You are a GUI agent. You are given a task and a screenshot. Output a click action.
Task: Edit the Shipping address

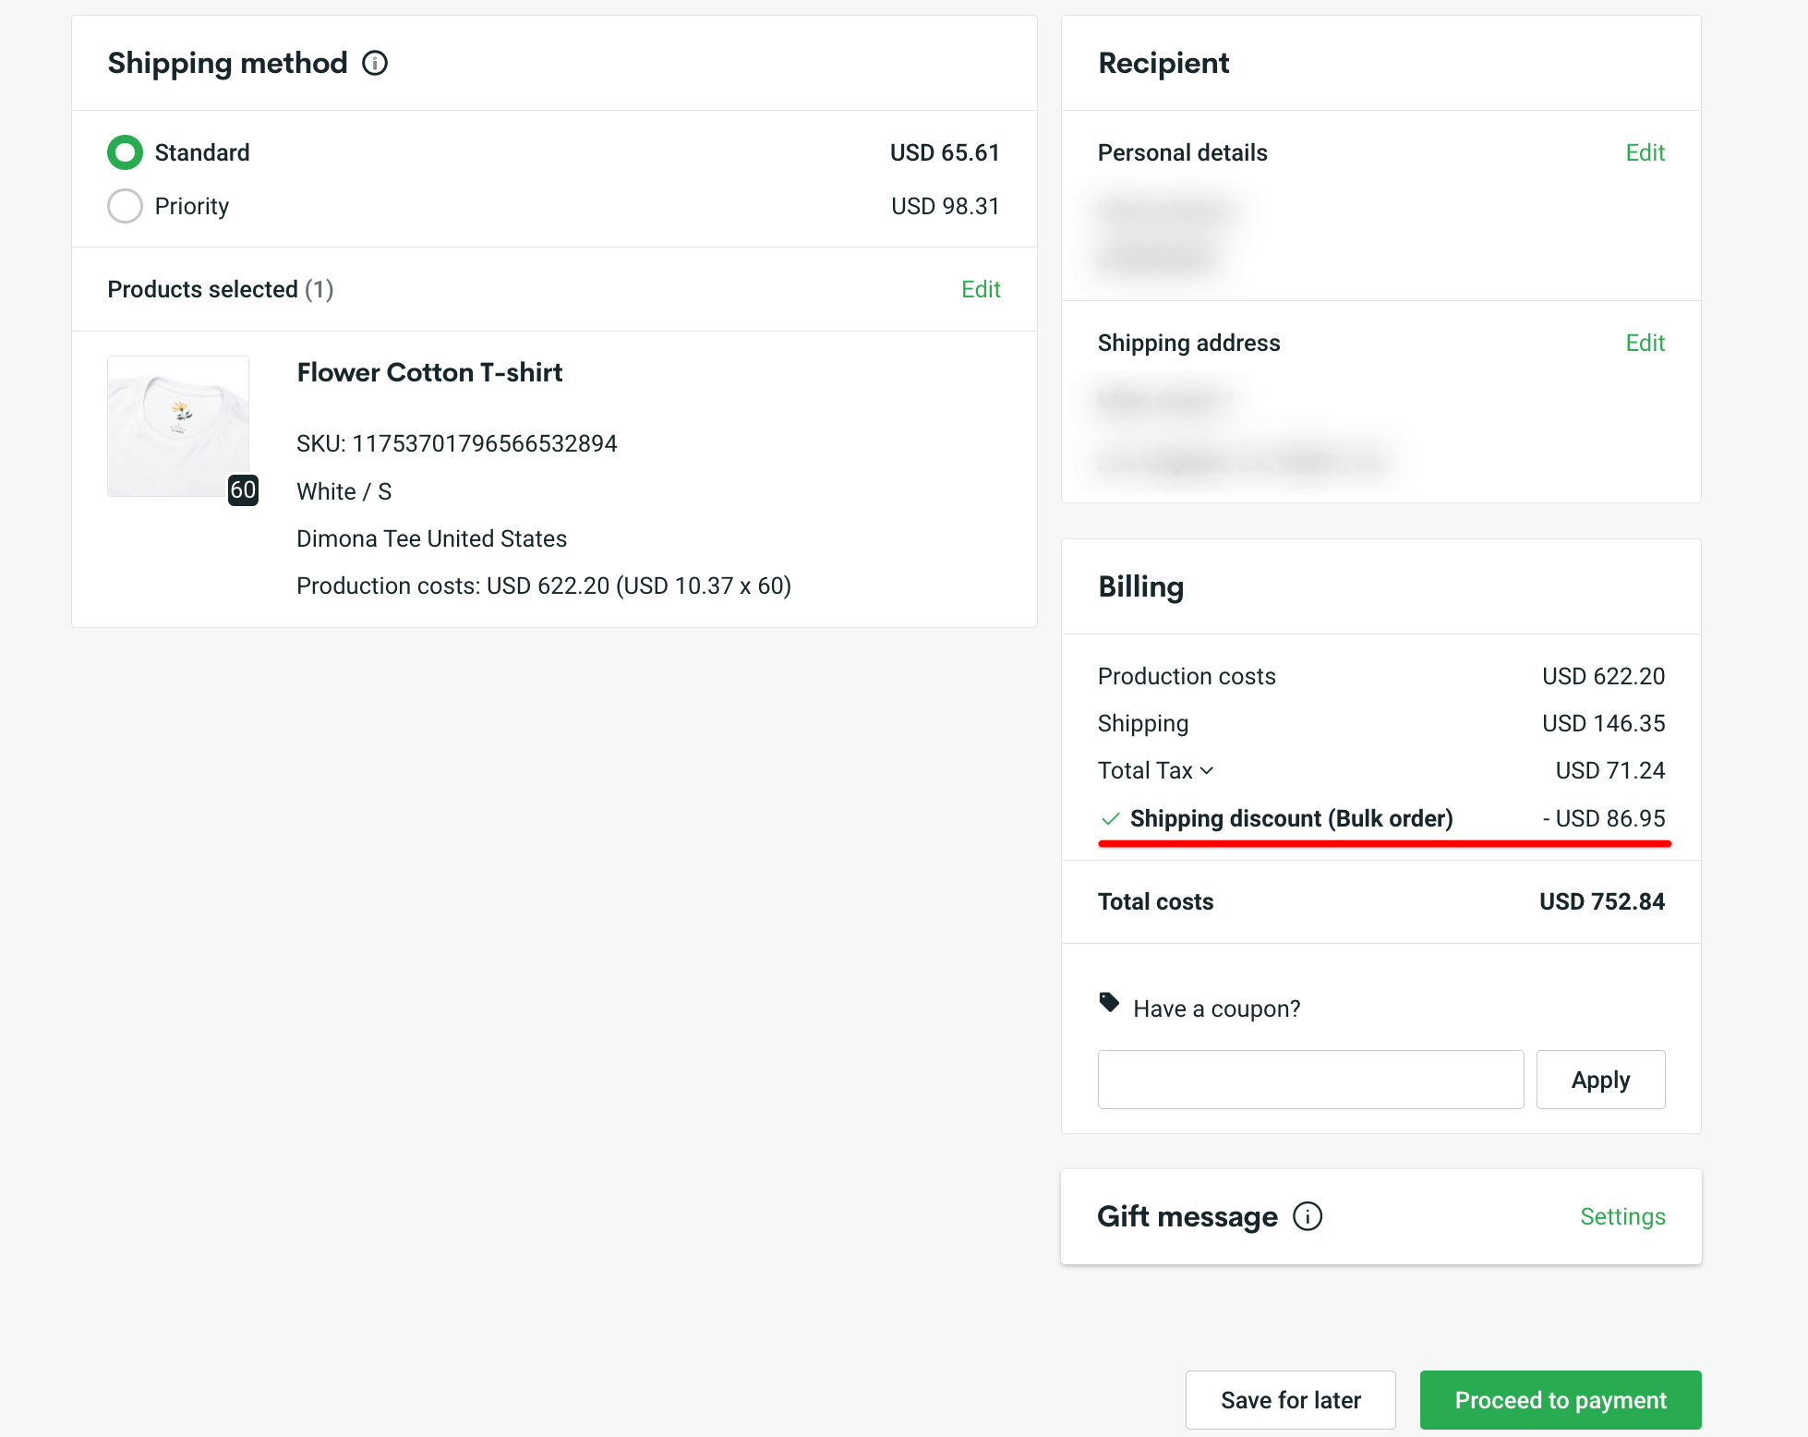(1645, 343)
